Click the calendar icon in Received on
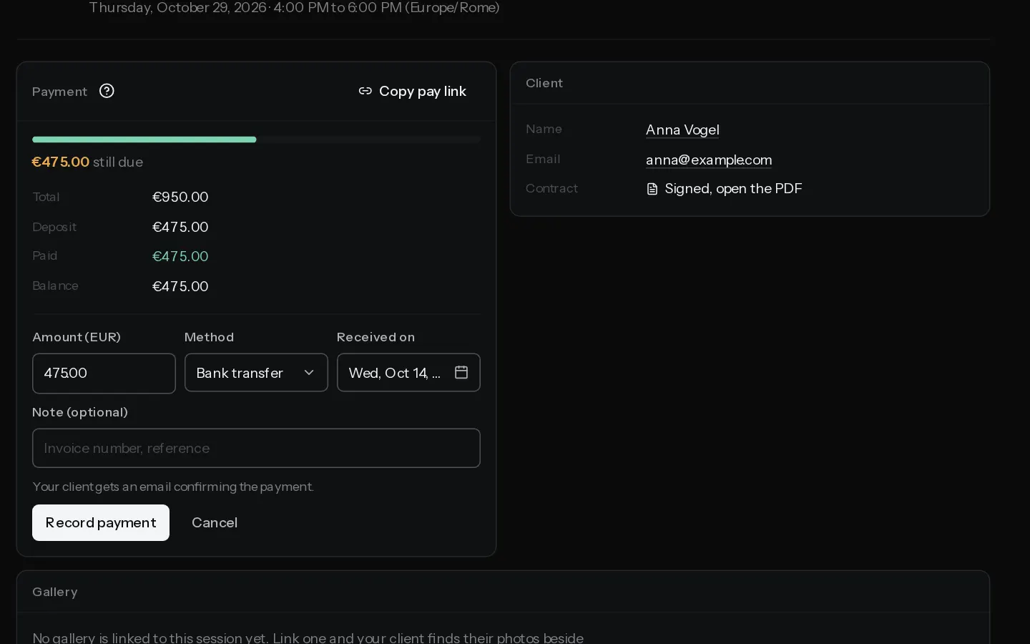The width and height of the screenshot is (1030, 644). (x=461, y=372)
